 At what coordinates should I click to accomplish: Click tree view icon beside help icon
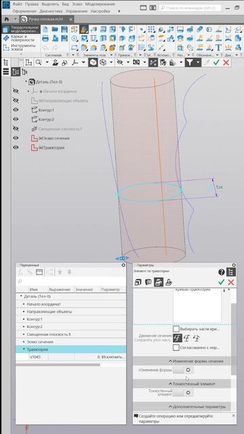click(230, 272)
